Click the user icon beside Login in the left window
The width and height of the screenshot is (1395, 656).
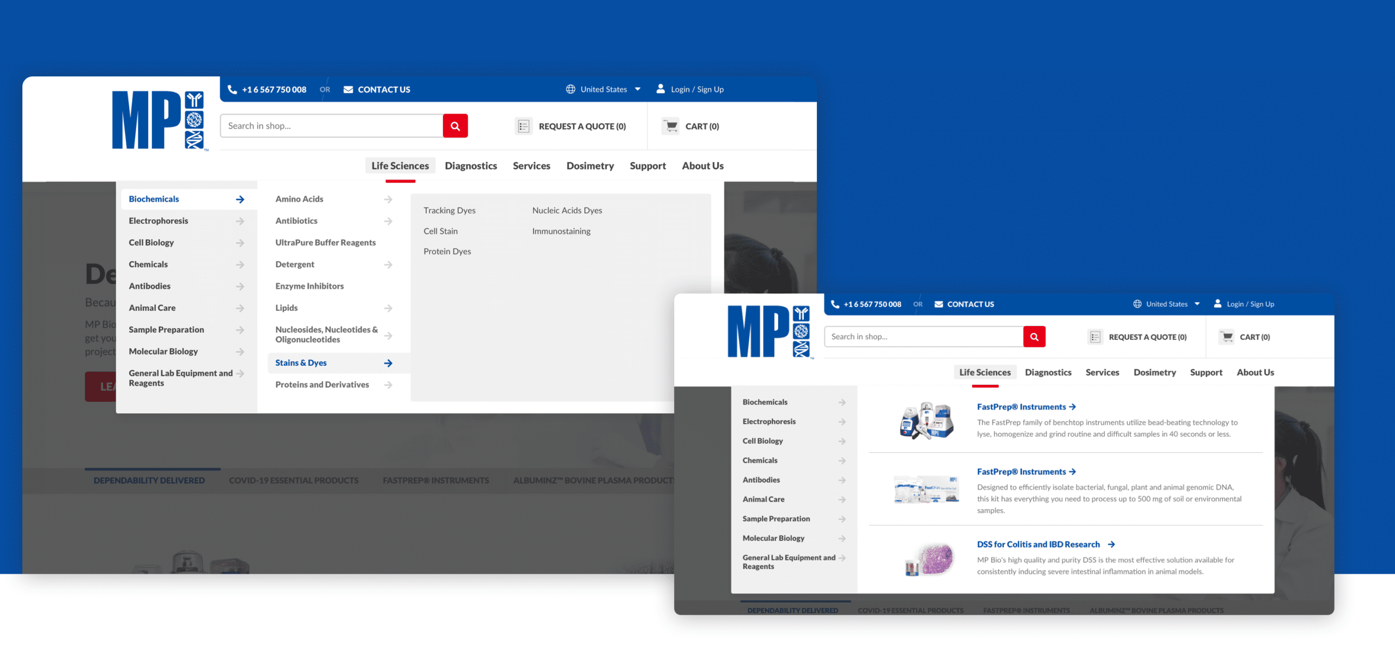[660, 89]
